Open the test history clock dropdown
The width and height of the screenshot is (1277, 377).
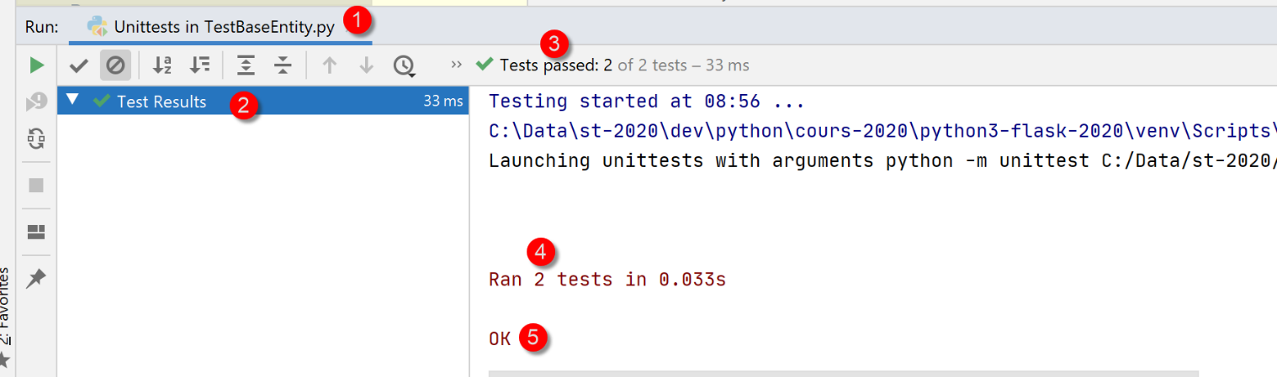[405, 65]
